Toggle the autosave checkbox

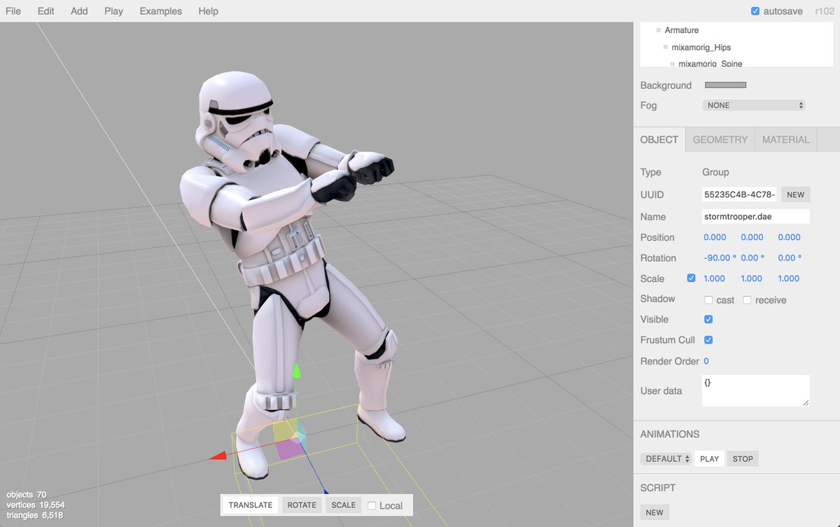point(755,11)
